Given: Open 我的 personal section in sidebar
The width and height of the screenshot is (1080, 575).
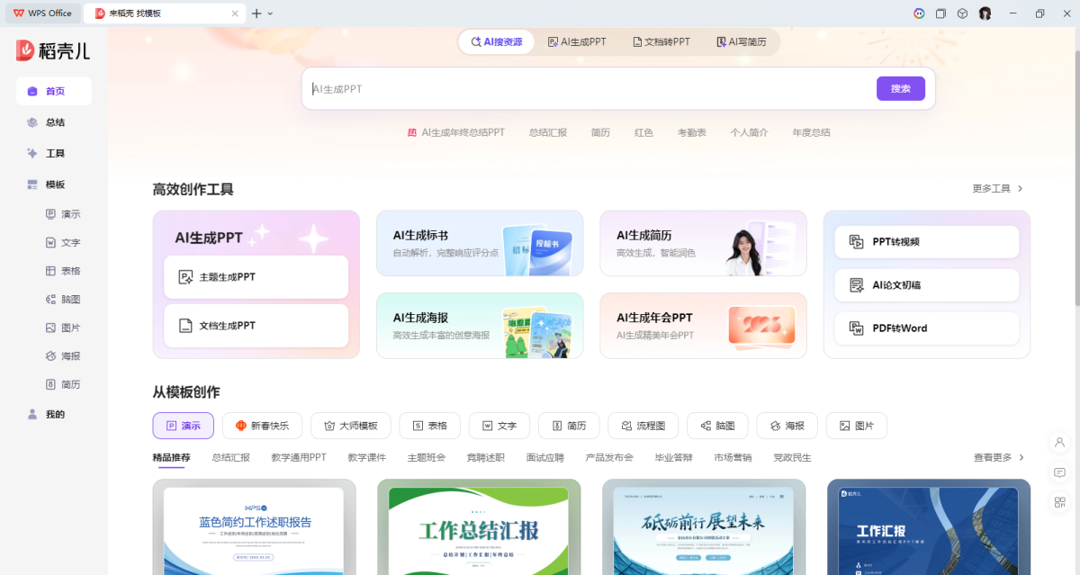Looking at the screenshot, I should [x=54, y=415].
